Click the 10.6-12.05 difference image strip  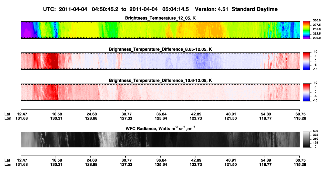click(160, 93)
